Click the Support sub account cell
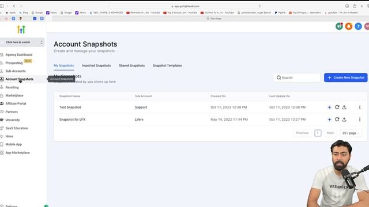 point(141,108)
